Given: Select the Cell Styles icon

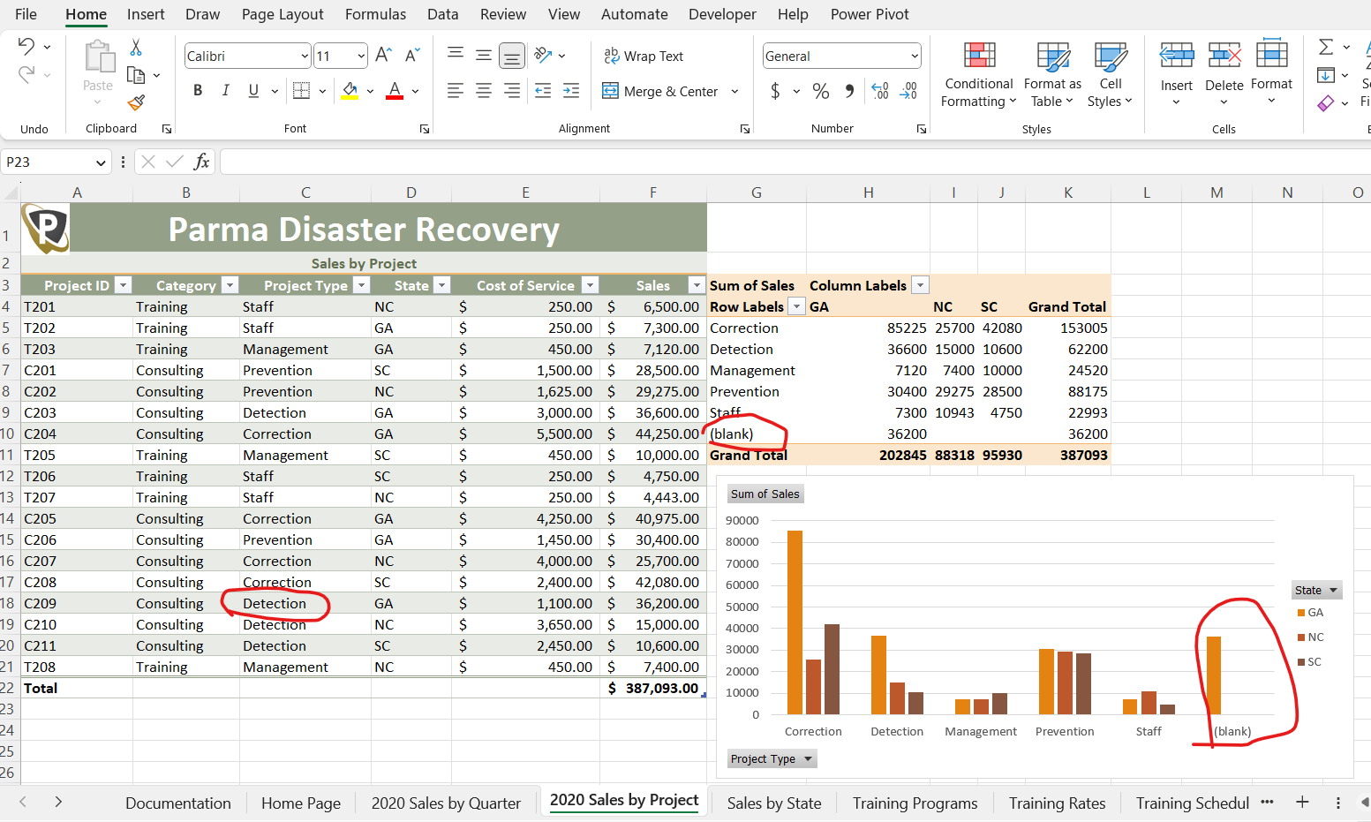Looking at the screenshot, I should tap(1110, 55).
